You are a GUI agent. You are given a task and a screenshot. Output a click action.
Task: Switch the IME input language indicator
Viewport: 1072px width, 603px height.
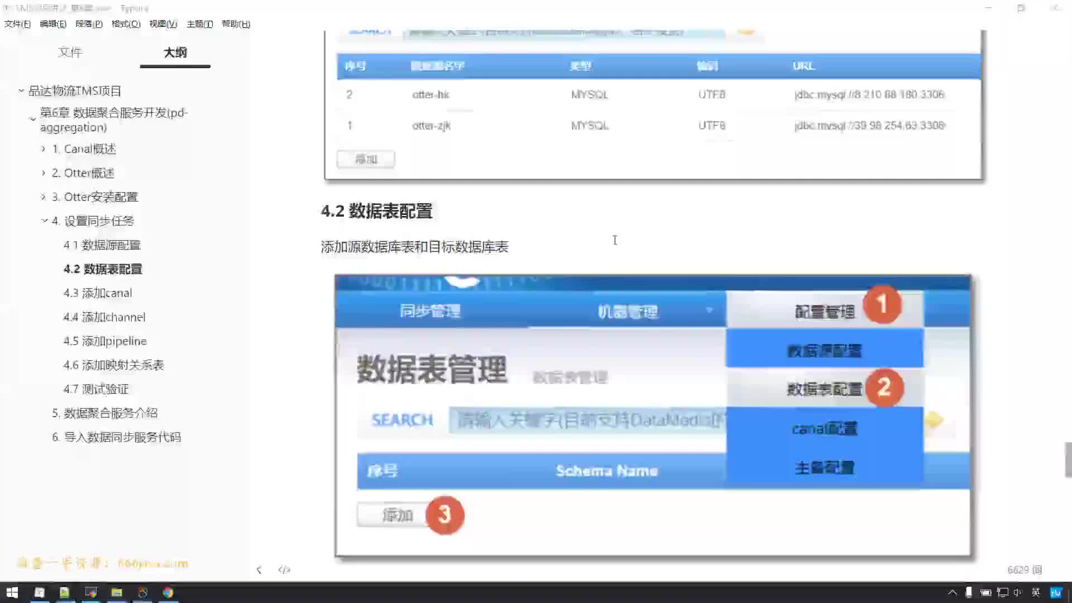(x=1036, y=592)
